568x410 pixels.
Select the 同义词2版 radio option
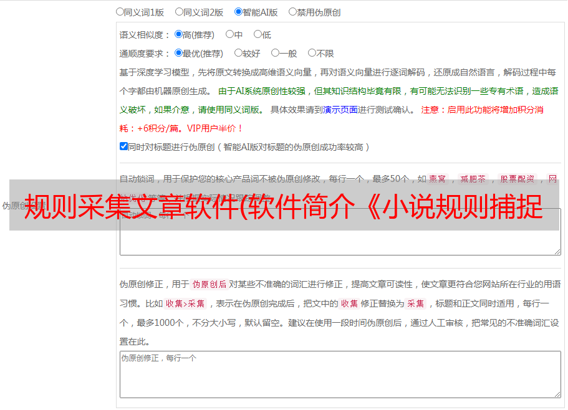click(x=179, y=12)
